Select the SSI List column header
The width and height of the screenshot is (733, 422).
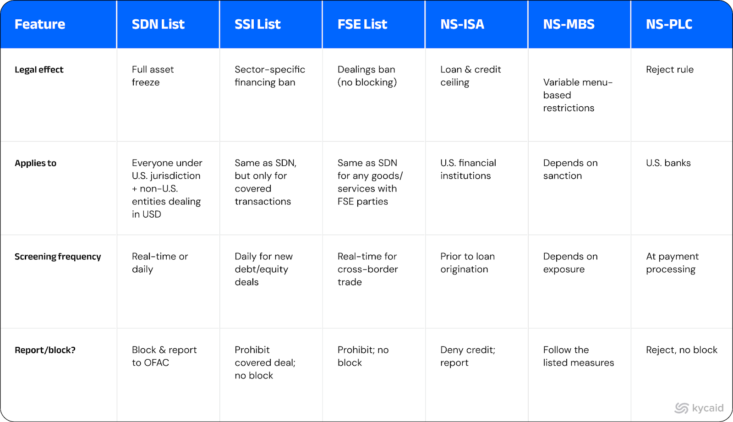(257, 24)
